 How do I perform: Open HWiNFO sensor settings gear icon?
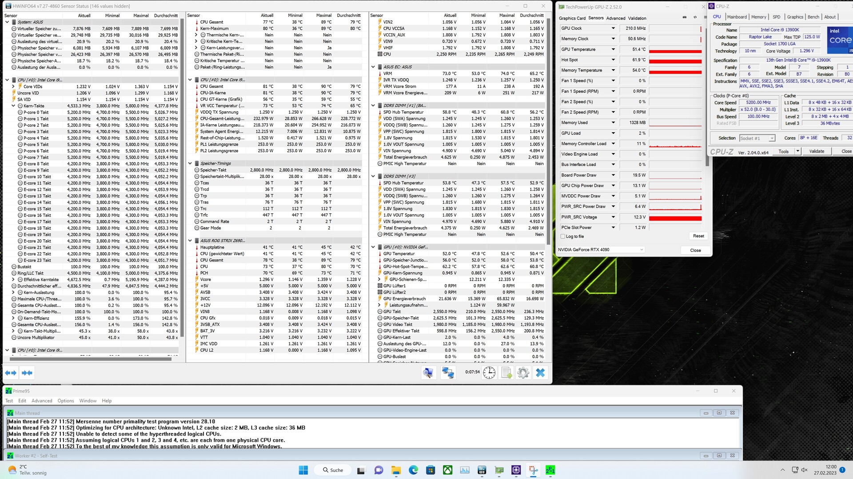click(523, 373)
